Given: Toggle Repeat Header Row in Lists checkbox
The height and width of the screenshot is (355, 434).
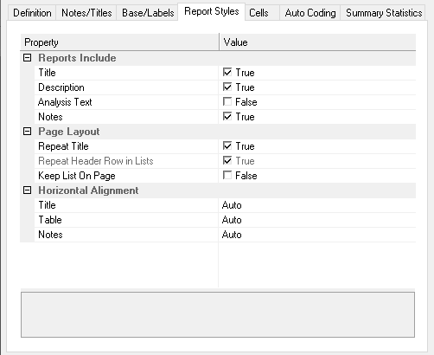Looking at the screenshot, I should tap(227, 160).
